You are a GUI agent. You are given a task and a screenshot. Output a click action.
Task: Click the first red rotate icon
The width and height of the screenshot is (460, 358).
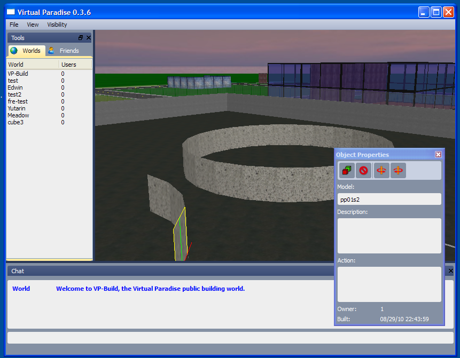coord(381,171)
